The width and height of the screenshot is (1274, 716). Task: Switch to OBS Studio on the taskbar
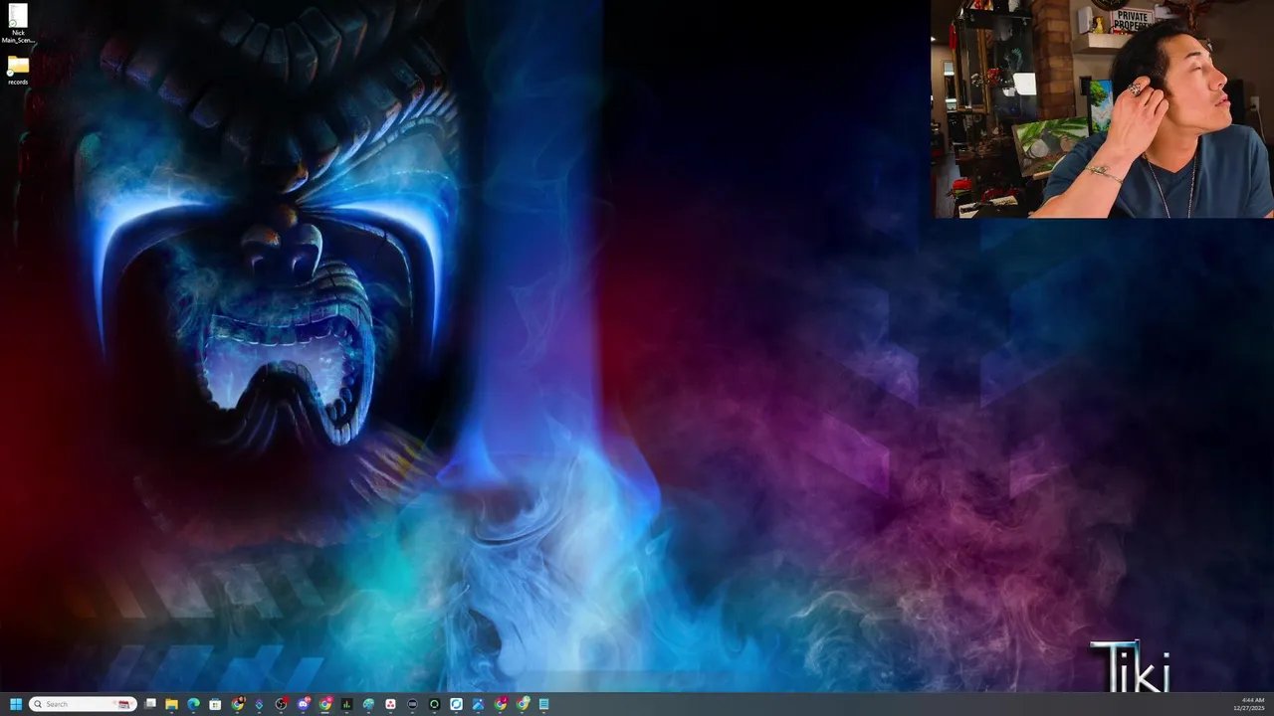point(281,704)
